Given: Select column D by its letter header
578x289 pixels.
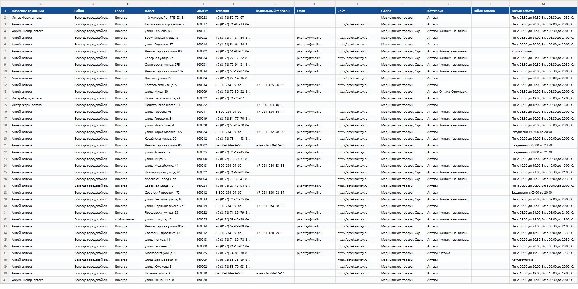Looking at the screenshot, I should point(169,4).
